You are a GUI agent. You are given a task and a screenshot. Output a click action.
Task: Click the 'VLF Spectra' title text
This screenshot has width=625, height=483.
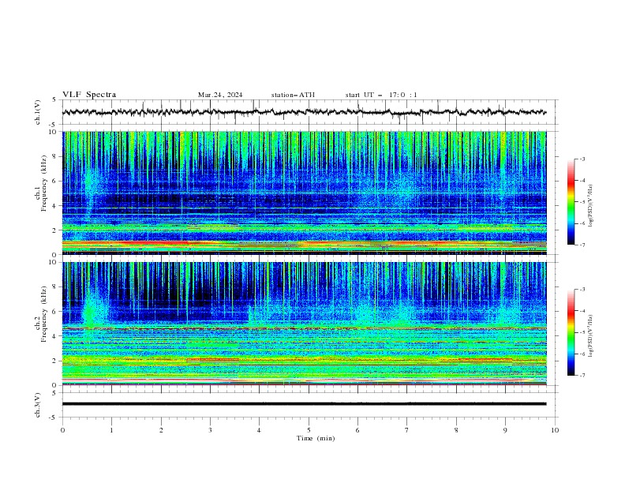(89, 95)
